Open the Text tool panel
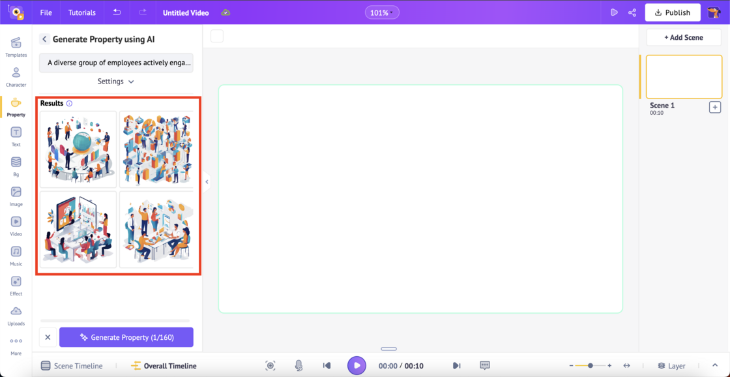The width and height of the screenshot is (730, 377). [x=16, y=135]
